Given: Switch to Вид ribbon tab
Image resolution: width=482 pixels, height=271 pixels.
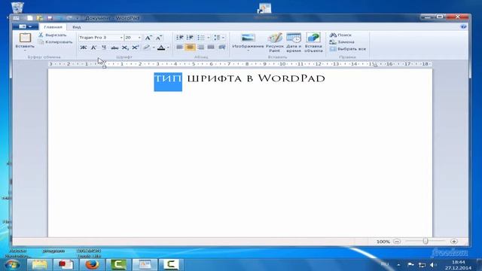Looking at the screenshot, I should [77, 27].
